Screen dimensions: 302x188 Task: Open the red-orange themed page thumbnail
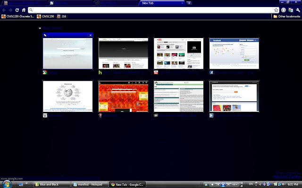123,96
